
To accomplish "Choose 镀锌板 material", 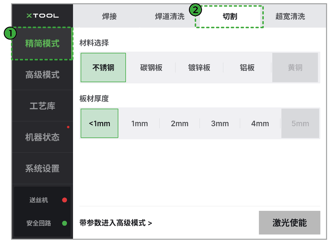I will [x=199, y=68].
